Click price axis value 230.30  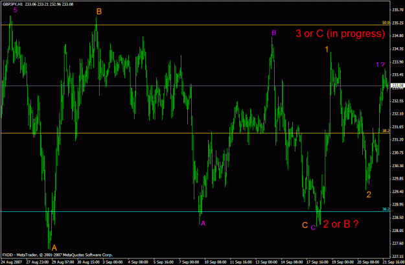coord(398,166)
